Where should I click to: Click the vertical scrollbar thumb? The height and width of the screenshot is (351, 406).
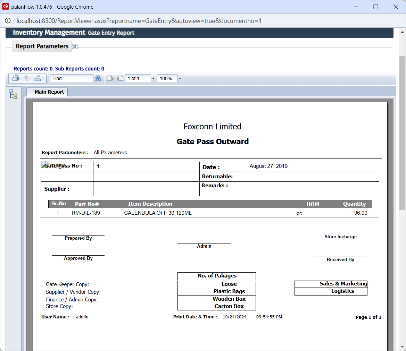point(402,133)
